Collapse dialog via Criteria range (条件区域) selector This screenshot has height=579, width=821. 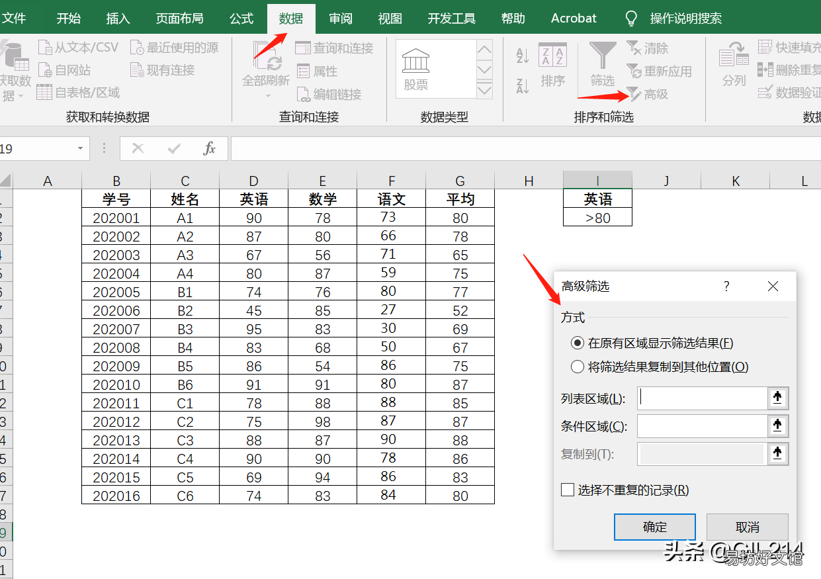click(x=777, y=425)
